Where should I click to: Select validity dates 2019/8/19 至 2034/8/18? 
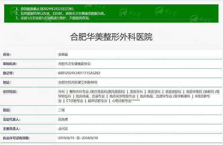[x=78, y=138]
